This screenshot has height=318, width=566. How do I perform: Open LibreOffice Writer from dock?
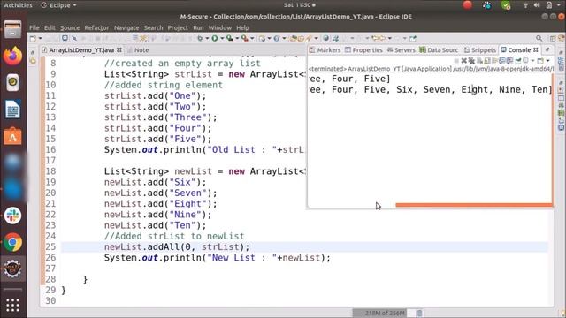pyautogui.click(x=12, y=110)
